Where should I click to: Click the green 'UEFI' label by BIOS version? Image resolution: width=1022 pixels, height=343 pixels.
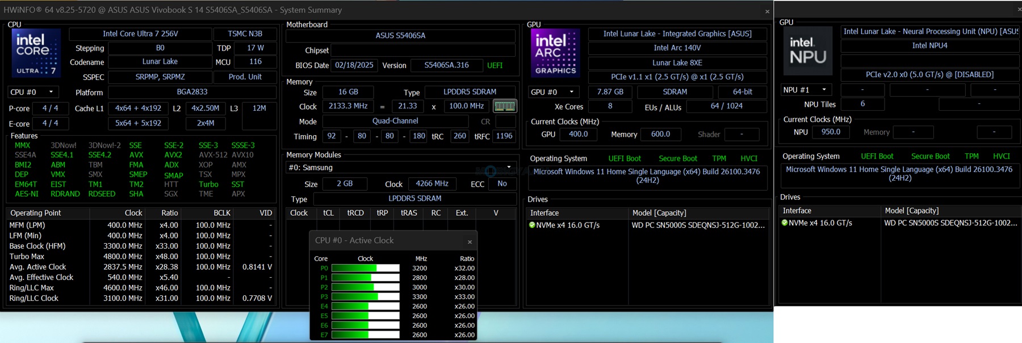pyautogui.click(x=495, y=65)
